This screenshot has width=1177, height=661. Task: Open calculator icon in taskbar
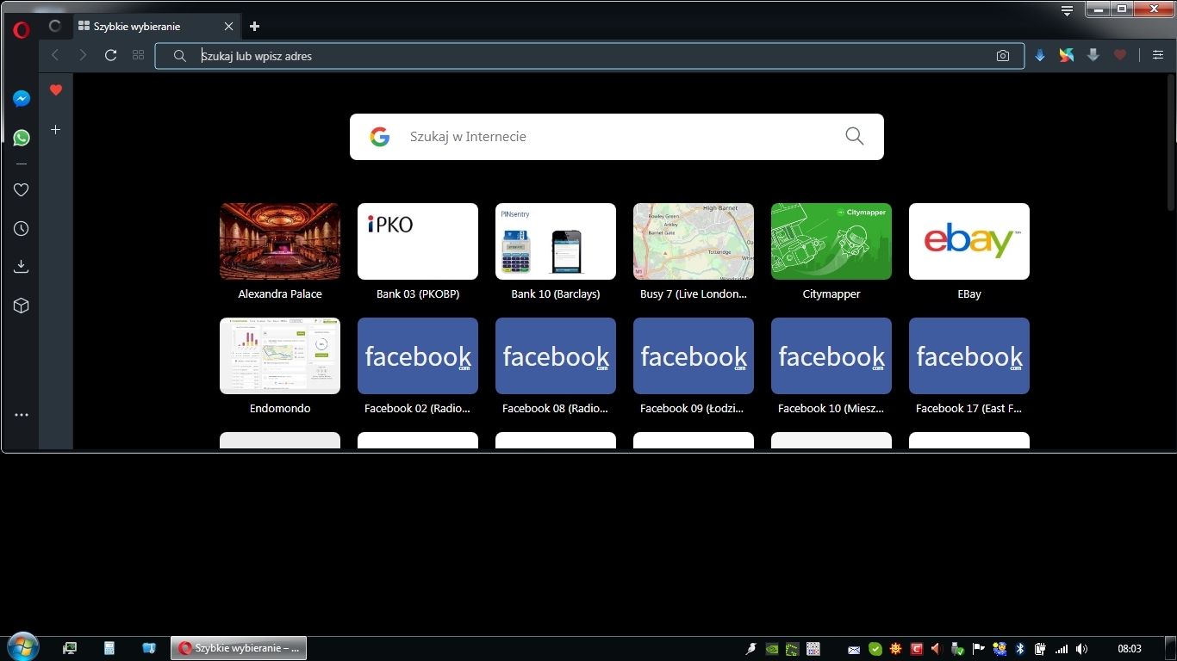[109, 648]
